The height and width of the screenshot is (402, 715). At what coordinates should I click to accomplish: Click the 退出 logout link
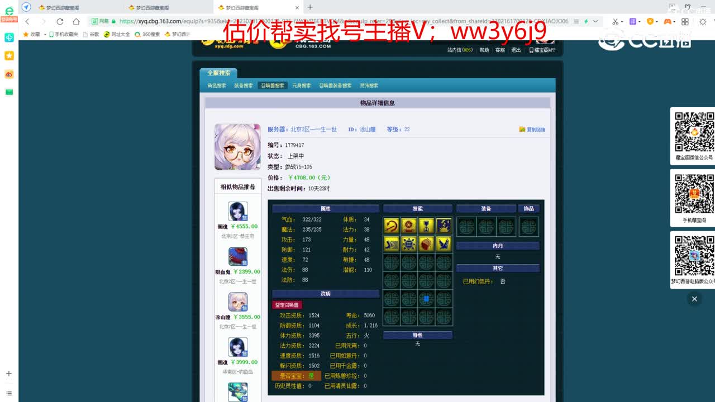[x=514, y=49]
